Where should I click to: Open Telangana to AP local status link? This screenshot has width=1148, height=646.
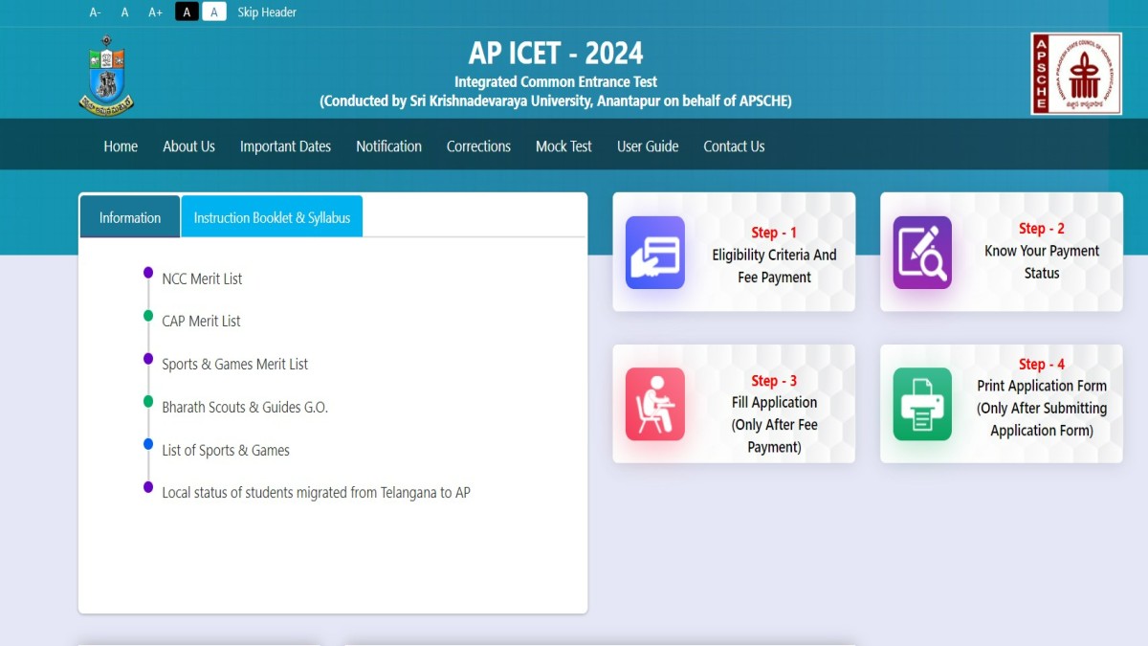(316, 493)
